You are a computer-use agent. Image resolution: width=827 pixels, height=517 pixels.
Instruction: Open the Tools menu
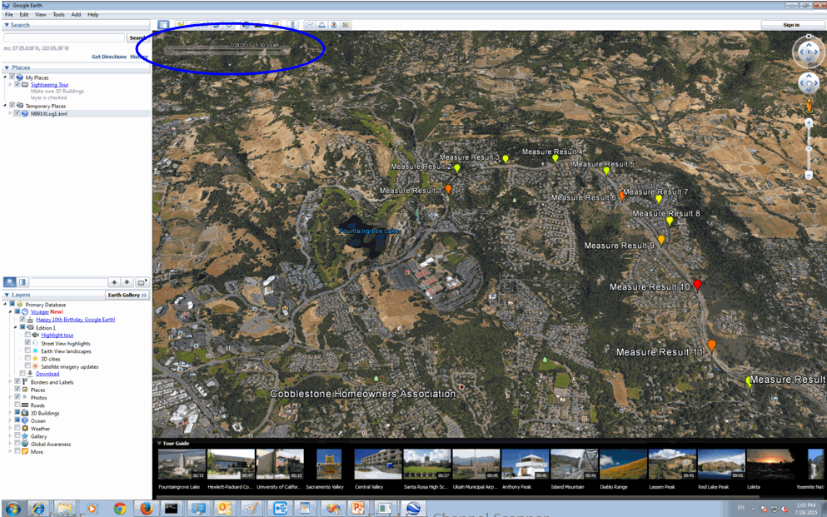[58, 14]
